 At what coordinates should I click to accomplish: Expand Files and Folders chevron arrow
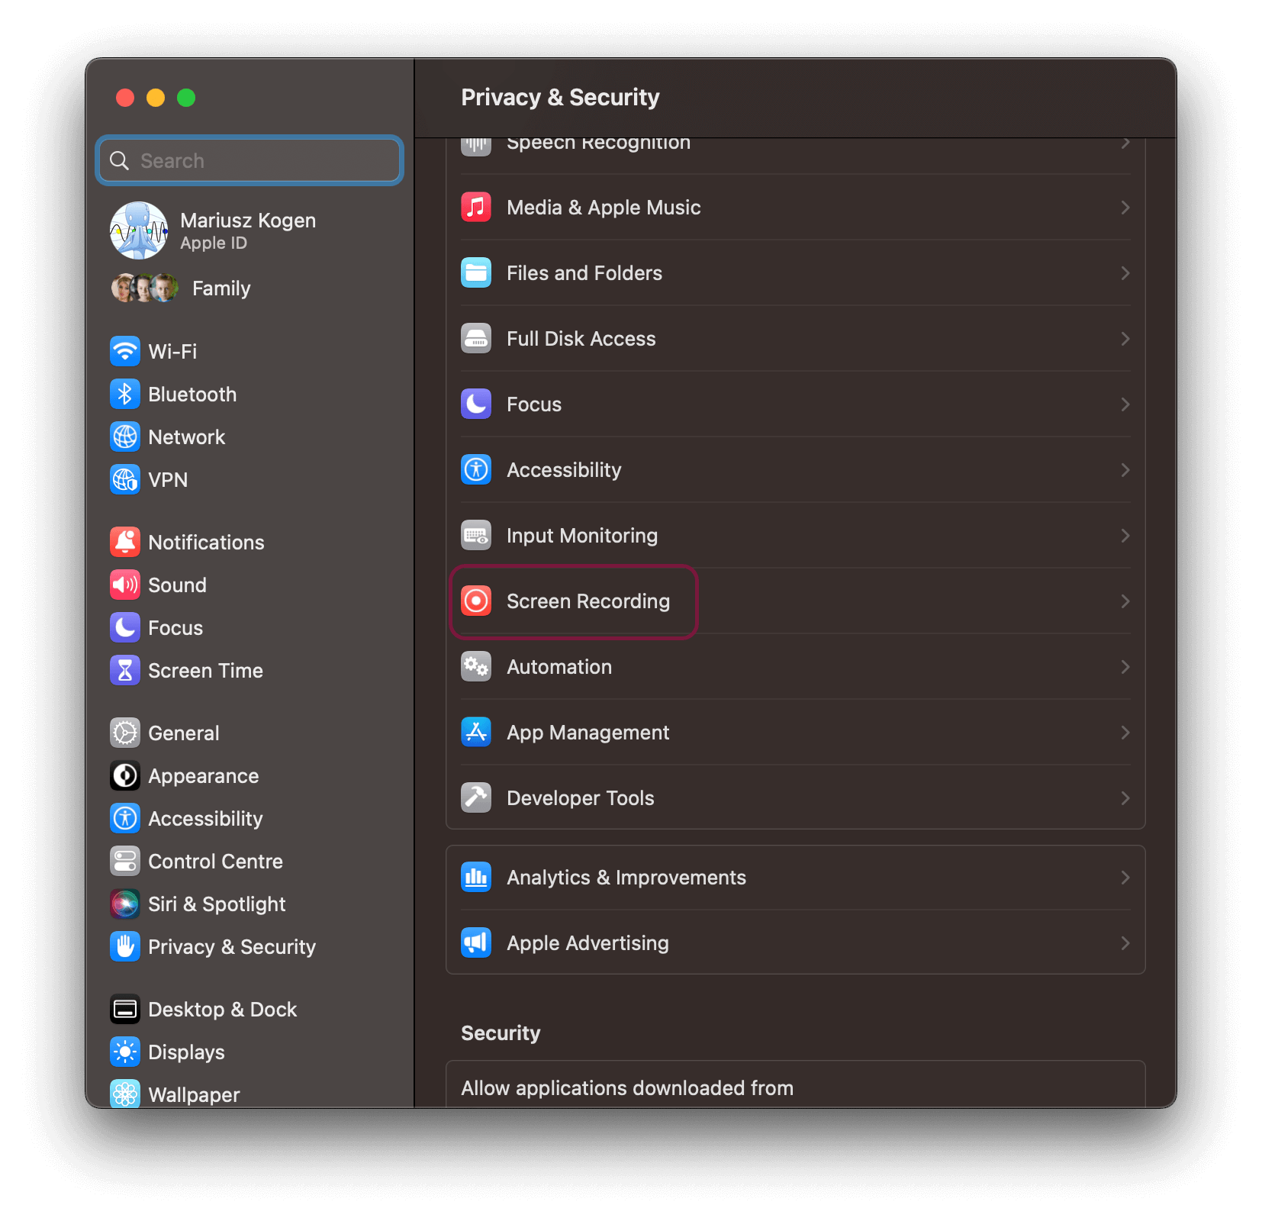point(1125,273)
